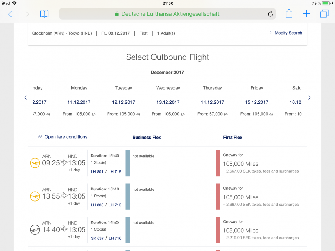Open the Safari share sheet icon
335x251 pixels.
coord(289,14)
